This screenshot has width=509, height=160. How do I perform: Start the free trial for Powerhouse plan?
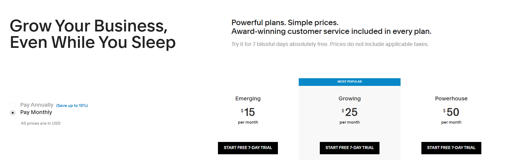pyautogui.click(x=451, y=148)
